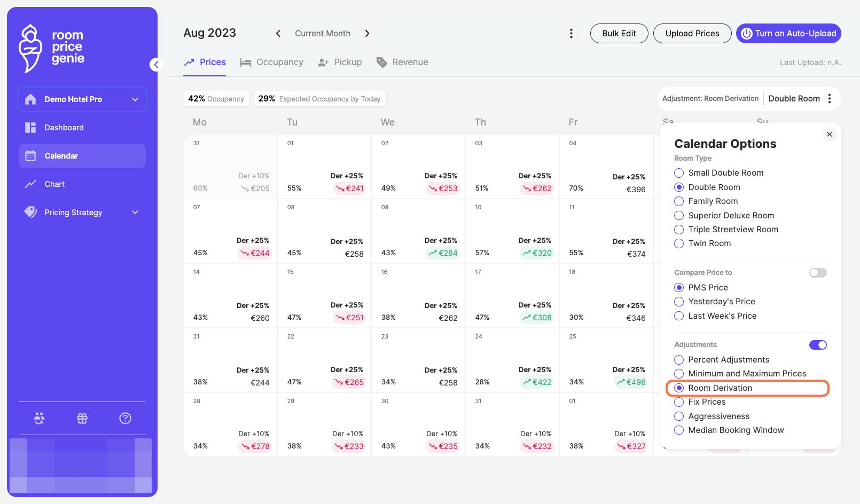
Task: Disable the Adjustments toggle switch
Action: [818, 345]
